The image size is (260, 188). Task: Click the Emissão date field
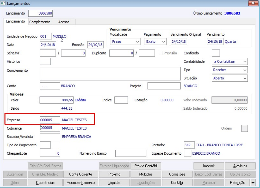pos(96,45)
